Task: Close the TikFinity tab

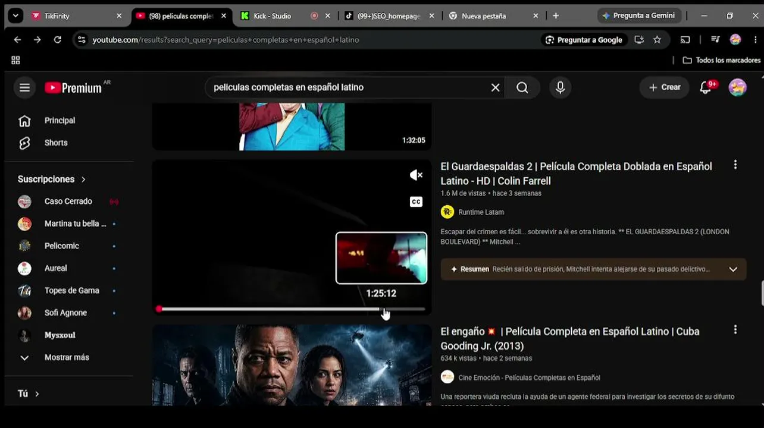Action: [x=119, y=16]
